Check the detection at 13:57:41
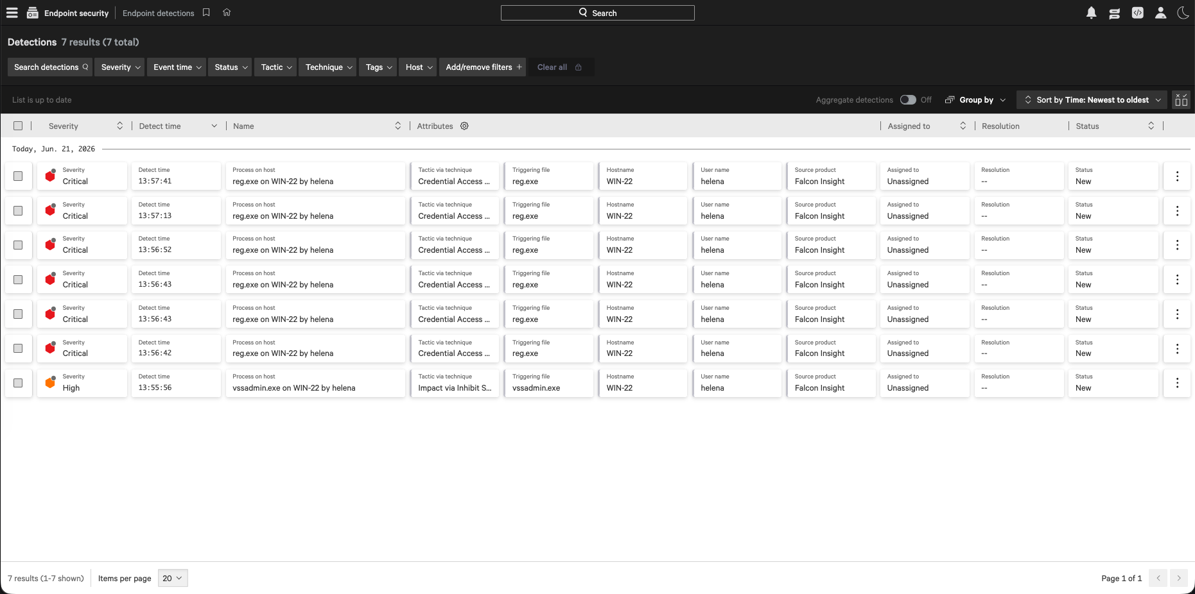The image size is (1195, 594). pyautogui.click(x=18, y=176)
